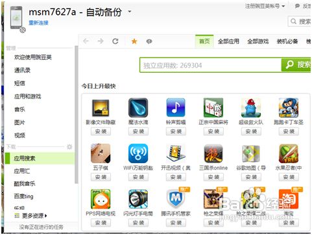This screenshot has width=312, height=235.
Task: Open the 正宗中国麻将 app icon
Action: 213,107
